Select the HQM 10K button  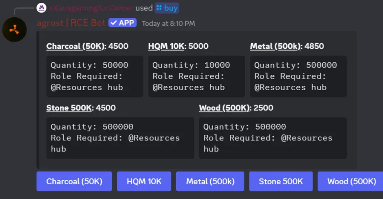tap(144, 181)
